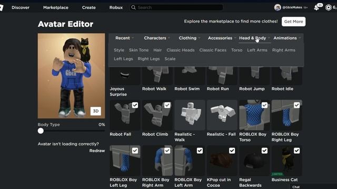The height and width of the screenshot is (189, 337).
Task: Expand the Animations dropdown
Action: (287, 38)
